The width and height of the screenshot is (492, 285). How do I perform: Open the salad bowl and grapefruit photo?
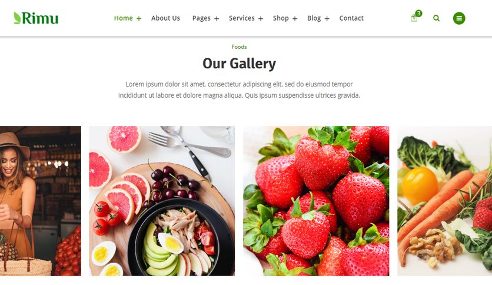coord(162,201)
